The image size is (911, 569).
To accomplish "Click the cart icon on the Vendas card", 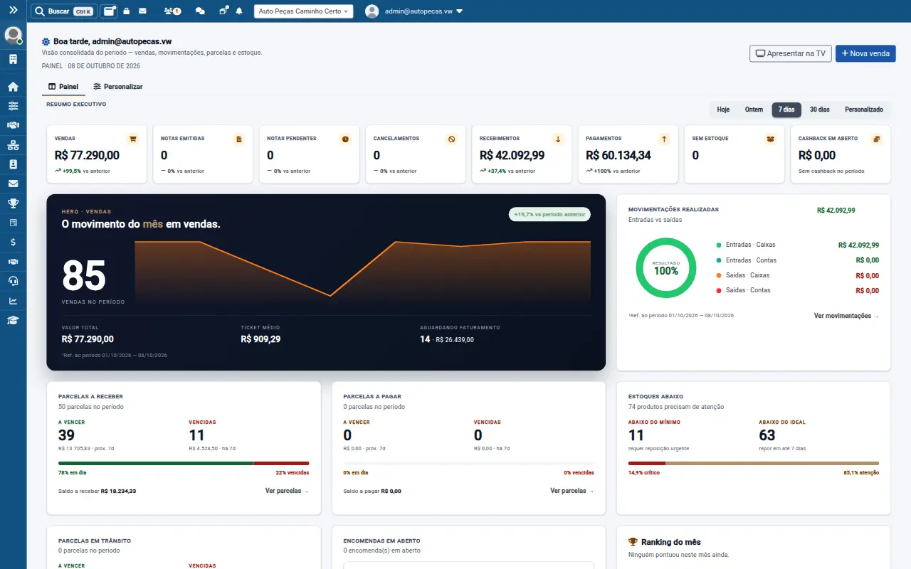I will pyautogui.click(x=132, y=139).
